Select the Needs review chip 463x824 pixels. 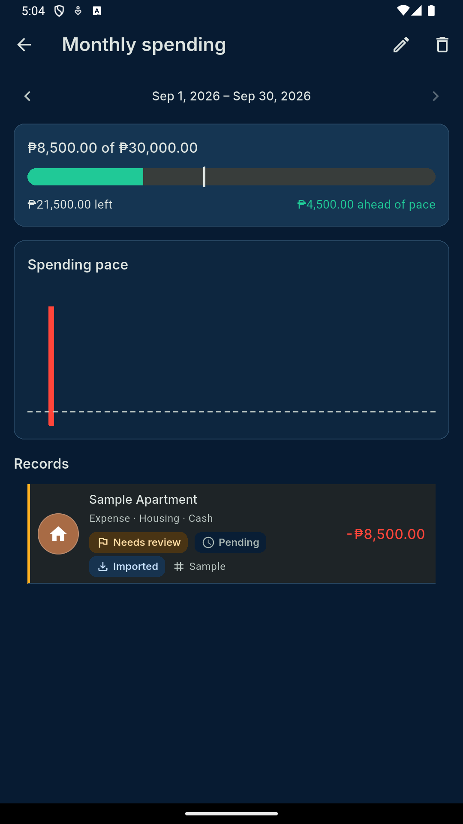click(138, 542)
